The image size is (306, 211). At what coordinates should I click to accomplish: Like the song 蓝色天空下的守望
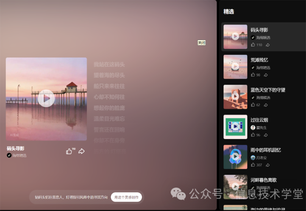253,105
